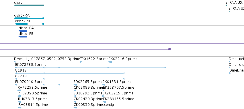Select the EK070910.5prime alignment feature
The width and height of the screenshot is (244, 109).
[x=38, y=85]
